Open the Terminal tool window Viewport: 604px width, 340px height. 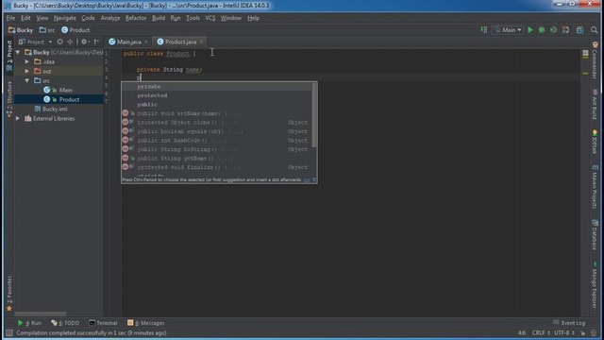tap(103, 323)
